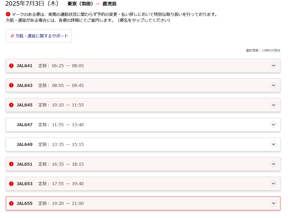
Task: Click the schedule 19:20 — 21:00
Action: (68, 204)
